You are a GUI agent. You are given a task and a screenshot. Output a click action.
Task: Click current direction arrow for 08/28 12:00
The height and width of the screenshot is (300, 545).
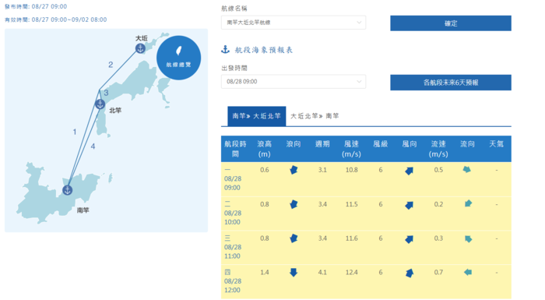[x=468, y=272]
